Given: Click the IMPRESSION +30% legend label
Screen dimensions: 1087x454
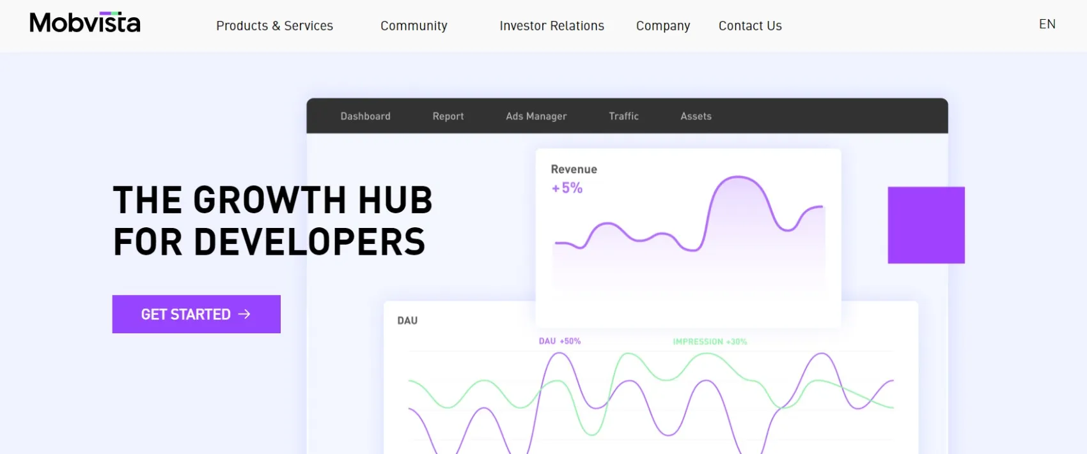Looking at the screenshot, I should pyautogui.click(x=709, y=342).
